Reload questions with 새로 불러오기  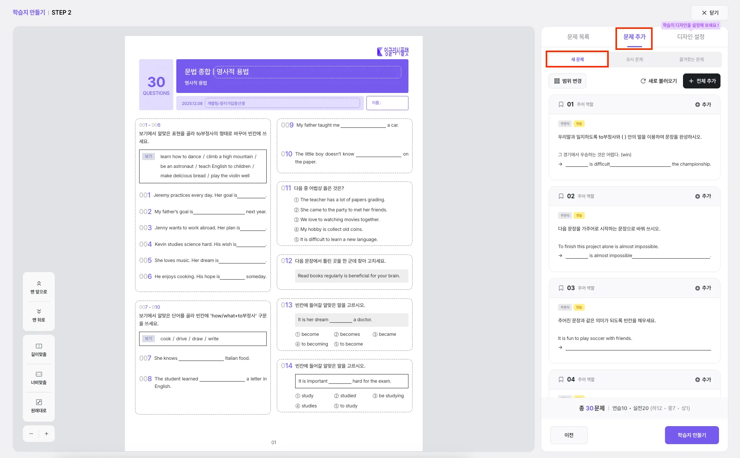[659, 81]
